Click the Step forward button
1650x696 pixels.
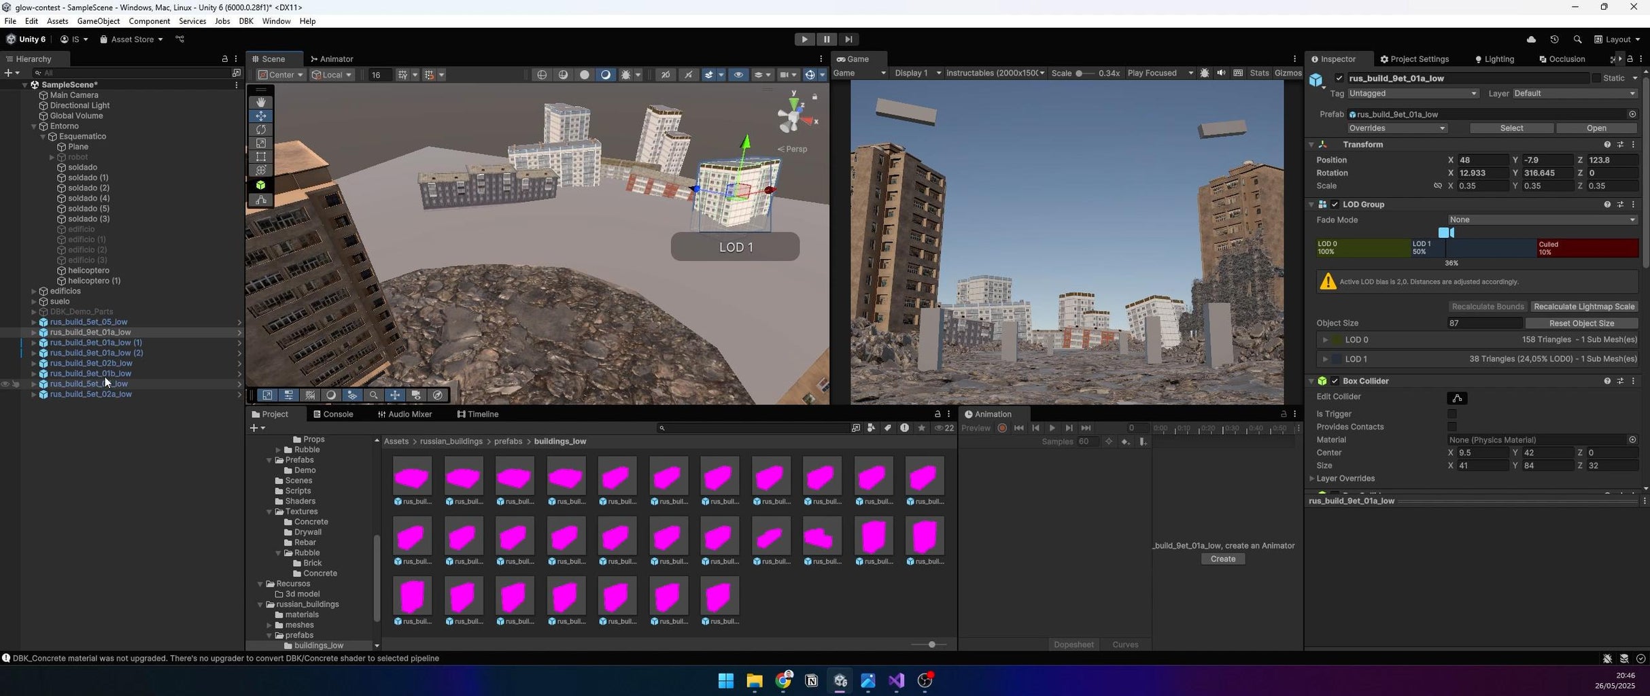click(848, 39)
